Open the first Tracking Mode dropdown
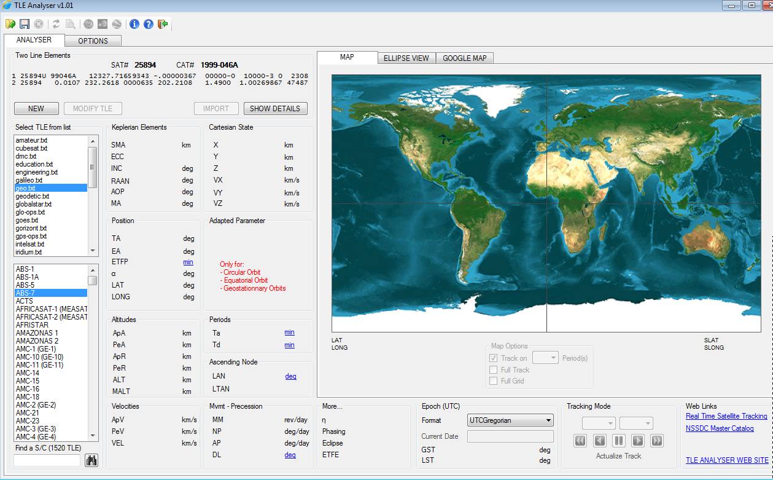773x480 pixels. [x=599, y=423]
